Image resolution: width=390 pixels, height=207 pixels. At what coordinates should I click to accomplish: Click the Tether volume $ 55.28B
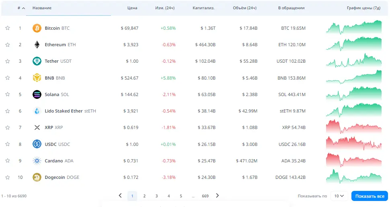248,61
